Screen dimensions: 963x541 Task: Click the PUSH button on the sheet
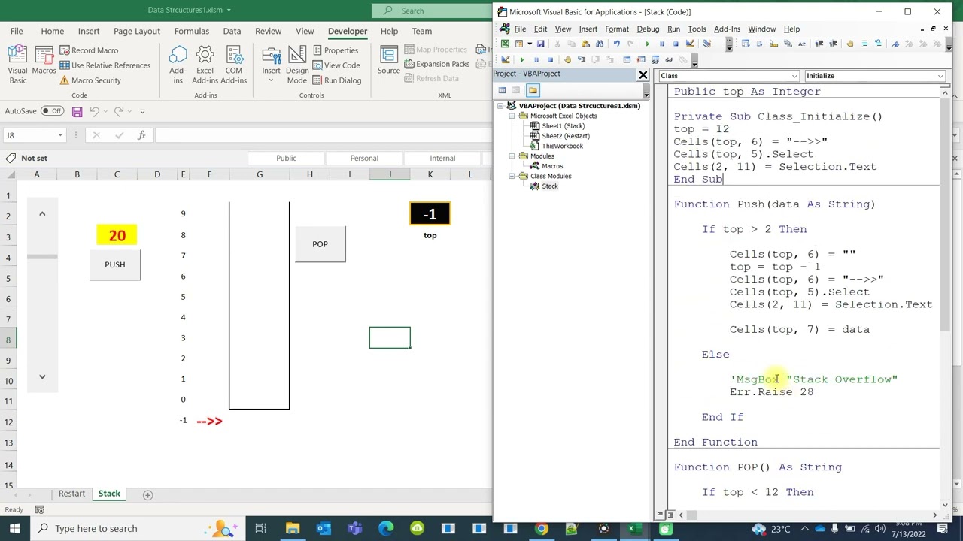tap(115, 264)
